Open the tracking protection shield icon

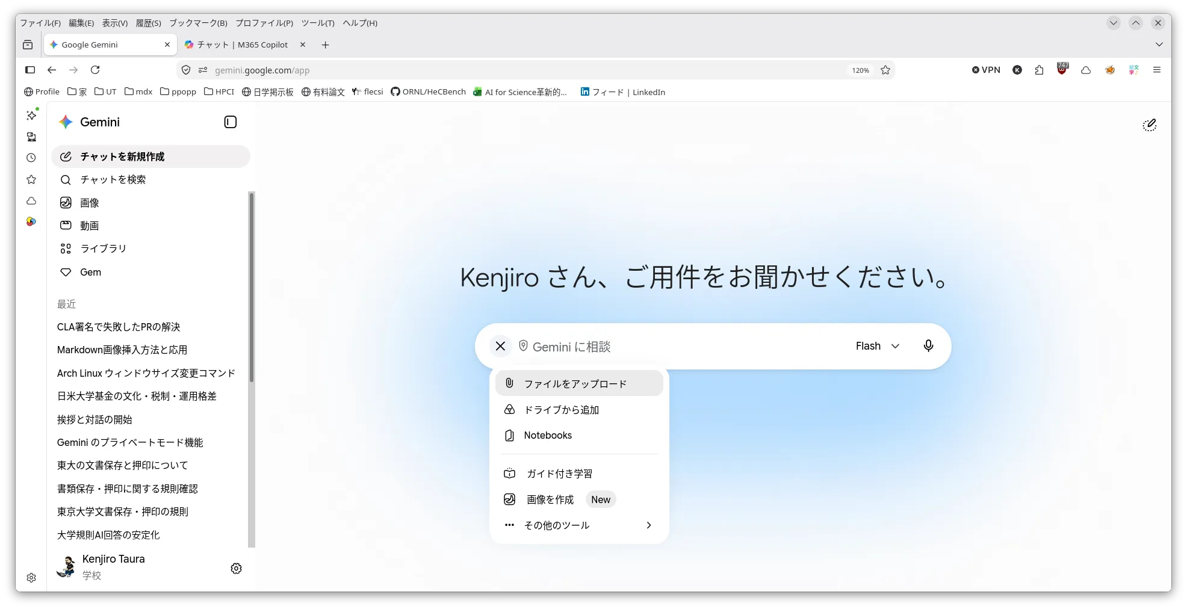(186, 70)
